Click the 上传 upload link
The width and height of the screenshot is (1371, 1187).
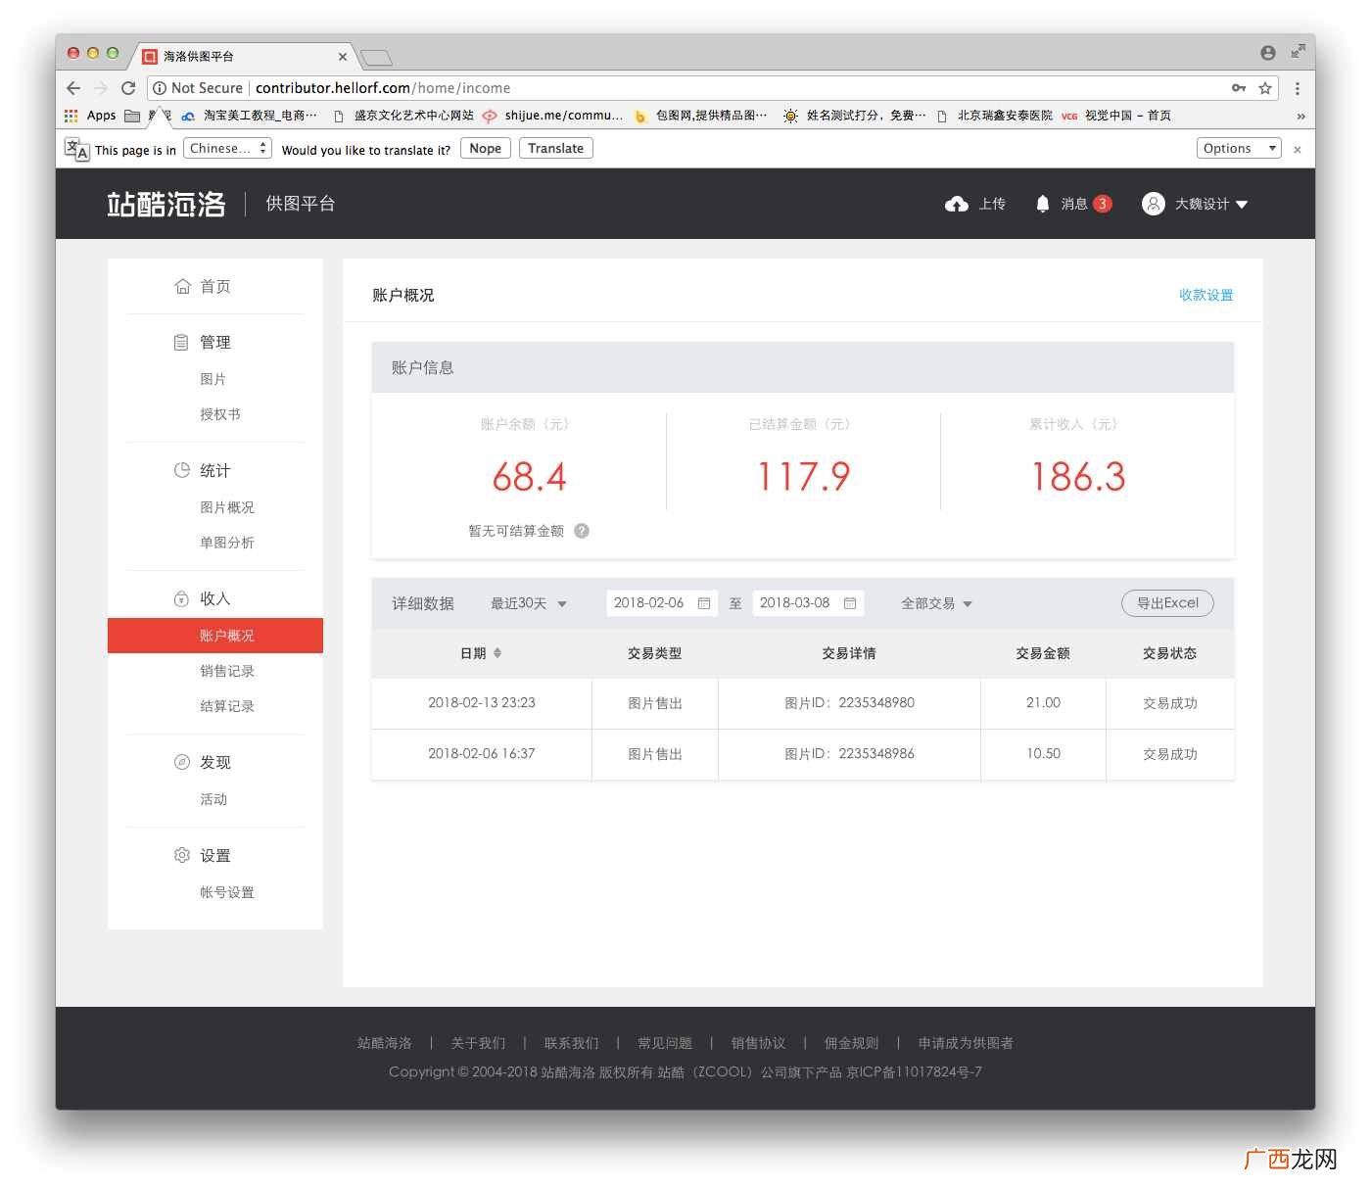click(x=992, y=204)
